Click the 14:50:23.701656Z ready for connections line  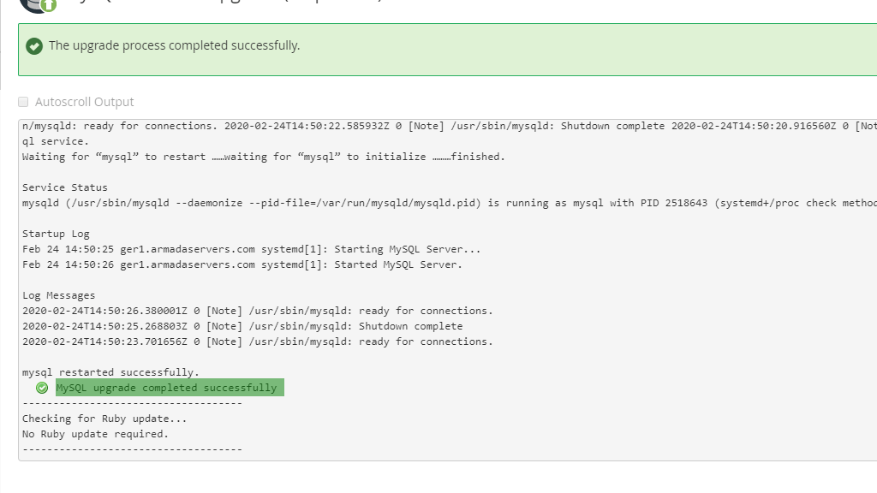258,342
